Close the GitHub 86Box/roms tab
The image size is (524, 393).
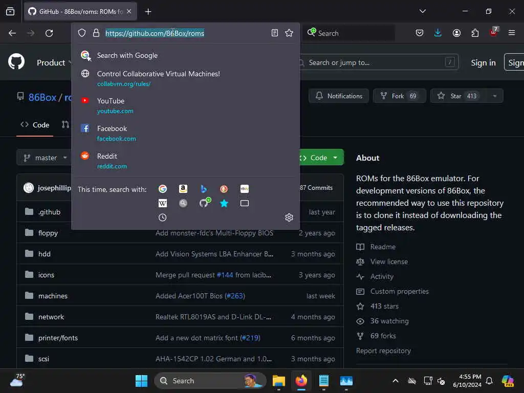[129, 12]
